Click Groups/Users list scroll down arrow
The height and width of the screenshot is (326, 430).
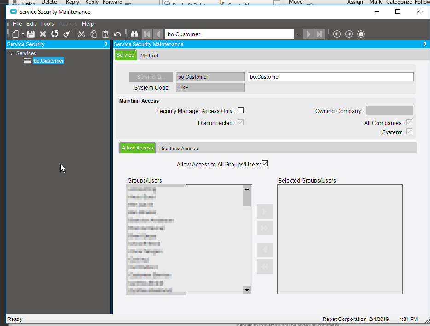(x=247, y=290)
